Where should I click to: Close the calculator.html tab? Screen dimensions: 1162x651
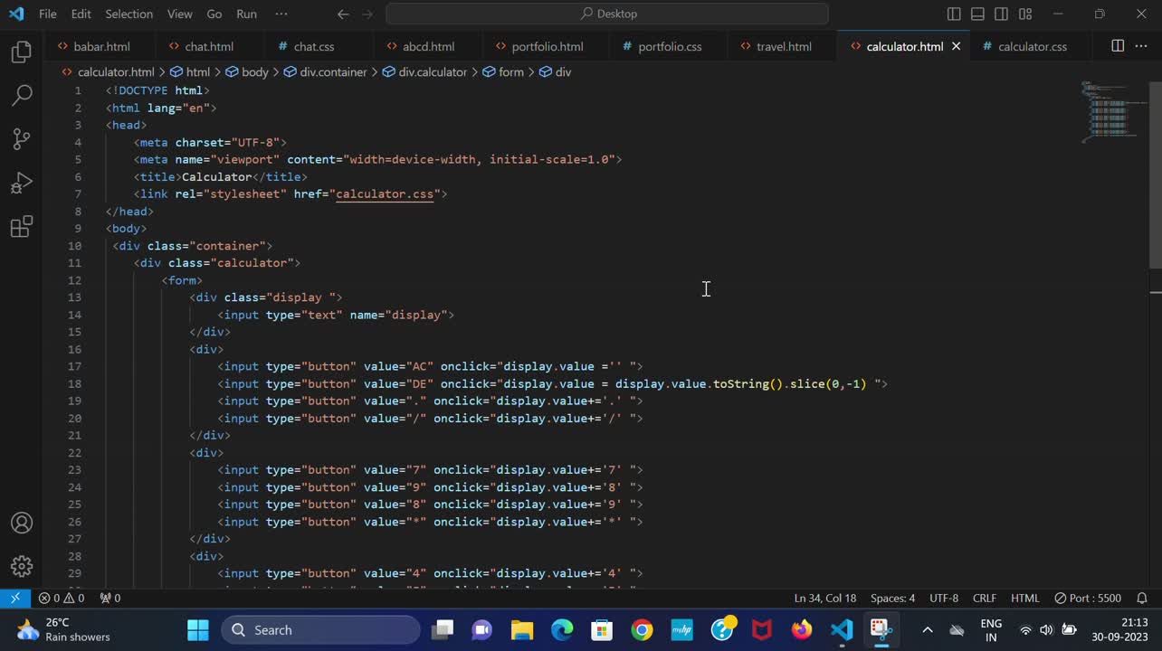click(x=956, y=46)
